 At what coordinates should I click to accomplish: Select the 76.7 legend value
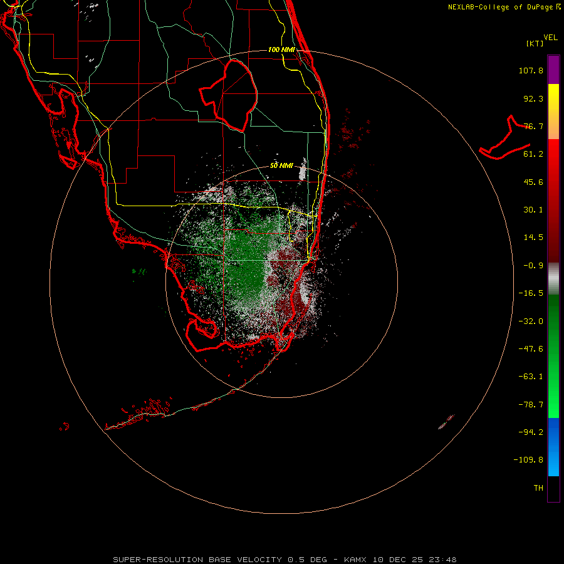click(533, 126)
